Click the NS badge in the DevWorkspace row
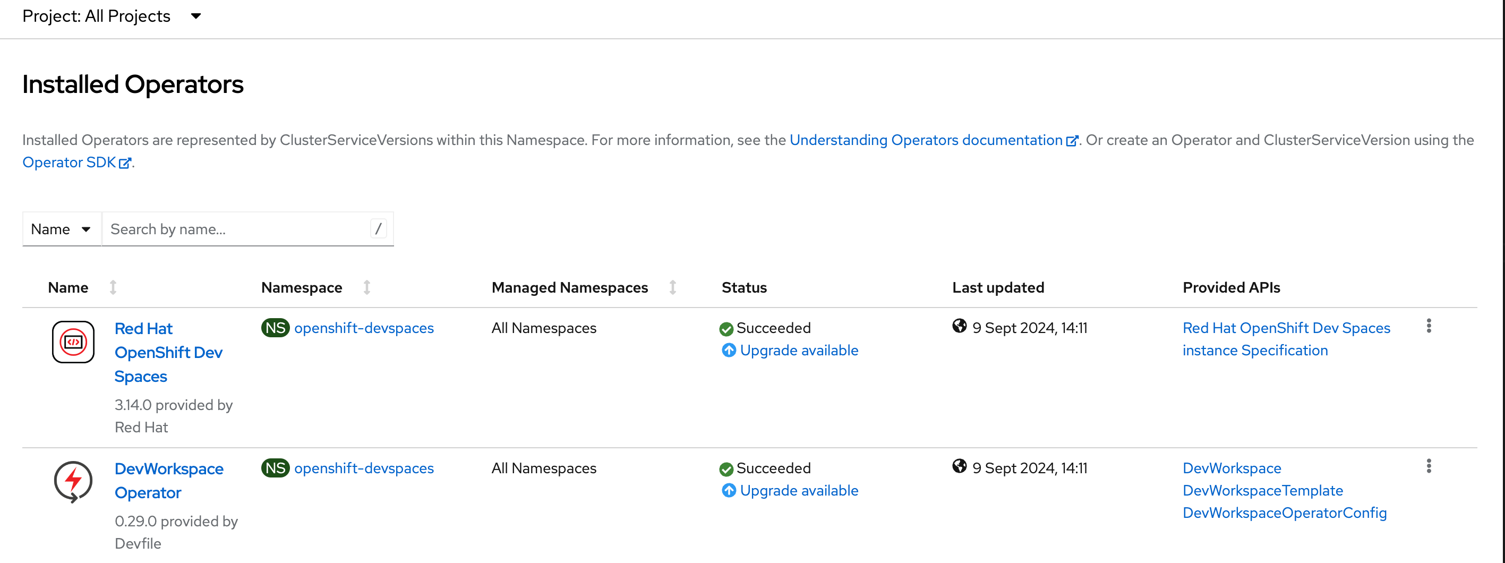This screenshot has width=1505, height=563. [275, 468]
